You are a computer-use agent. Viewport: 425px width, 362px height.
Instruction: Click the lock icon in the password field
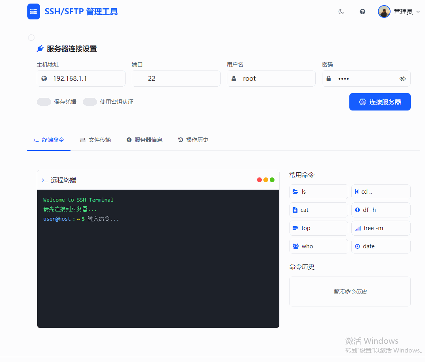click(x=328, y=78)
